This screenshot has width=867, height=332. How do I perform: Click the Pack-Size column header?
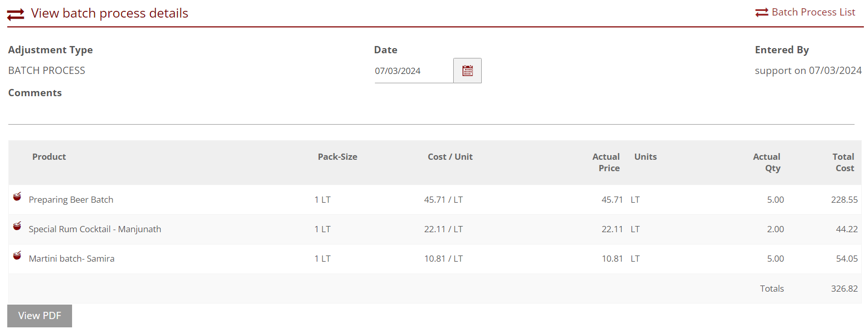[337, 157]
